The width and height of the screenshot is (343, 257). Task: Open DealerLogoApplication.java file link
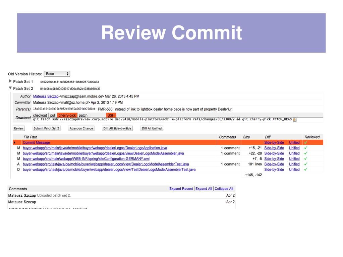(x=95, y=148)
